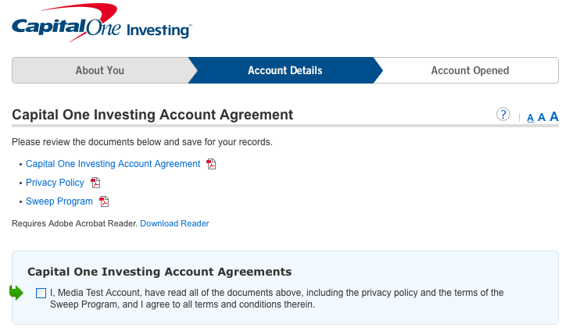Click the Account Agreement page heading

click(152, 115)
